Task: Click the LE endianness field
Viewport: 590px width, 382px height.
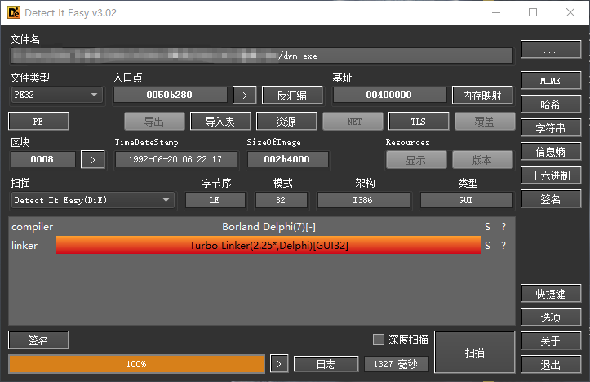Action: tap(215, 200)
